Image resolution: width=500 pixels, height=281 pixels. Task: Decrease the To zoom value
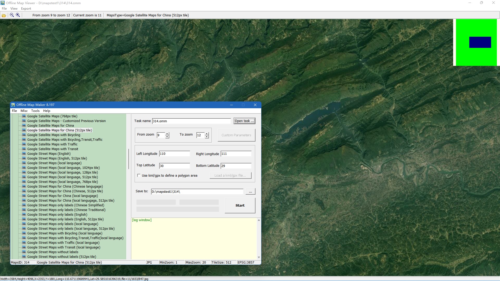point(207,137)
